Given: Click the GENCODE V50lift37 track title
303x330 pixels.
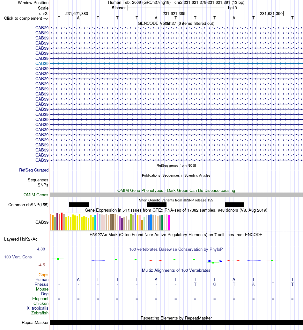Looking at the screenshot, I should (176, 23).
